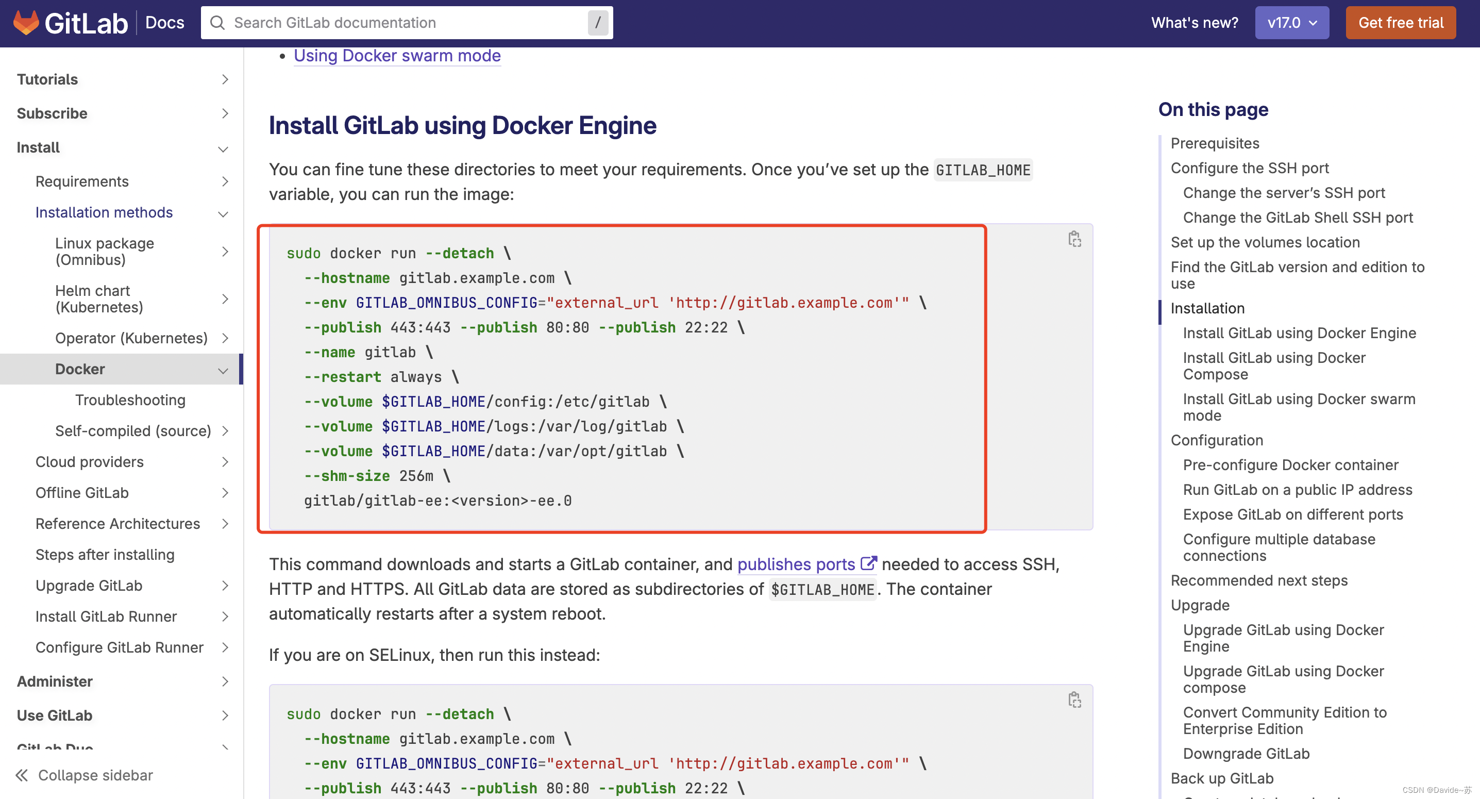The width and height of the screenshot is (1480, 799).
Task: Open the Using Docker swarm mode link
Action: [x=397, y=55]
